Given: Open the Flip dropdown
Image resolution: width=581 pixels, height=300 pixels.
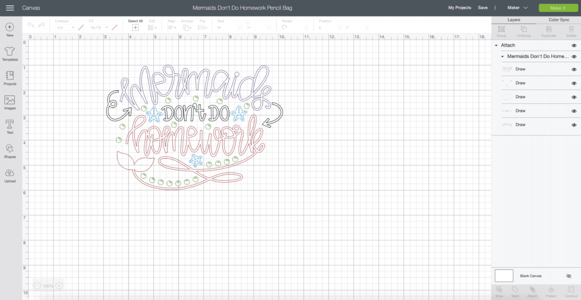Looking at the screenshot, I should coord(203,27).
